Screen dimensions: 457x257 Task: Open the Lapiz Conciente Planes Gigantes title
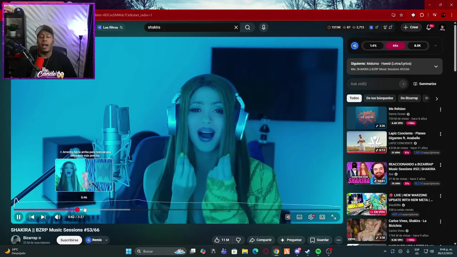407,136
